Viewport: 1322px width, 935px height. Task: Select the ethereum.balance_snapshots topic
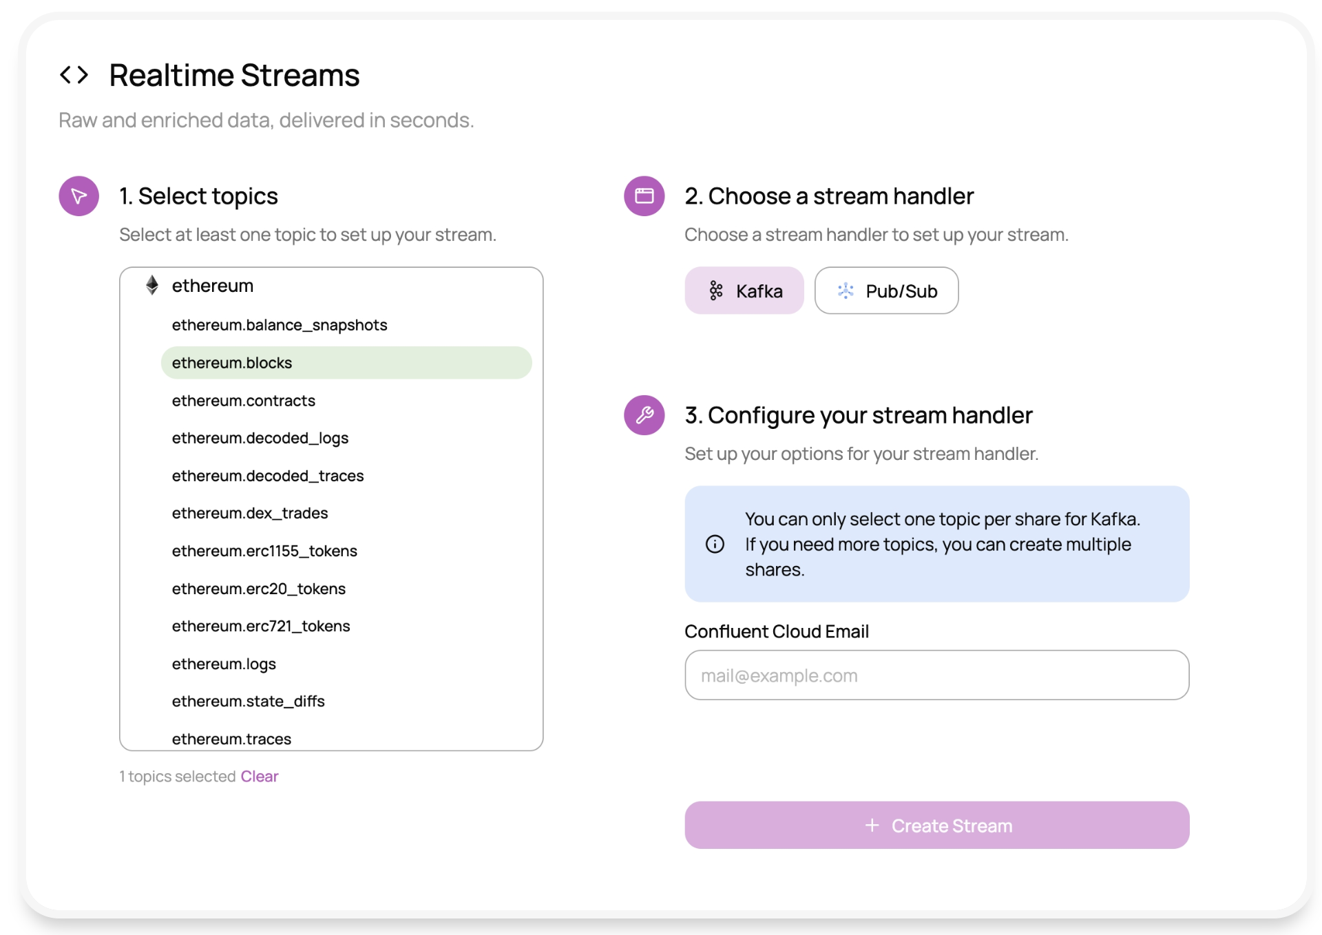pos(279,325)
